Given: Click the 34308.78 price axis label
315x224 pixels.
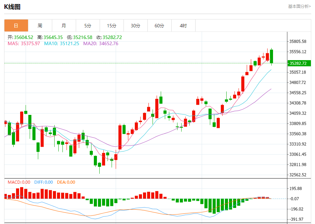Looking at the screenshot, I should click(x=298, y=103).
